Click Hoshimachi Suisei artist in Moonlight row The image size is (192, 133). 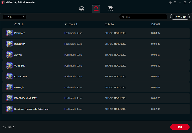tap(73, 87)
